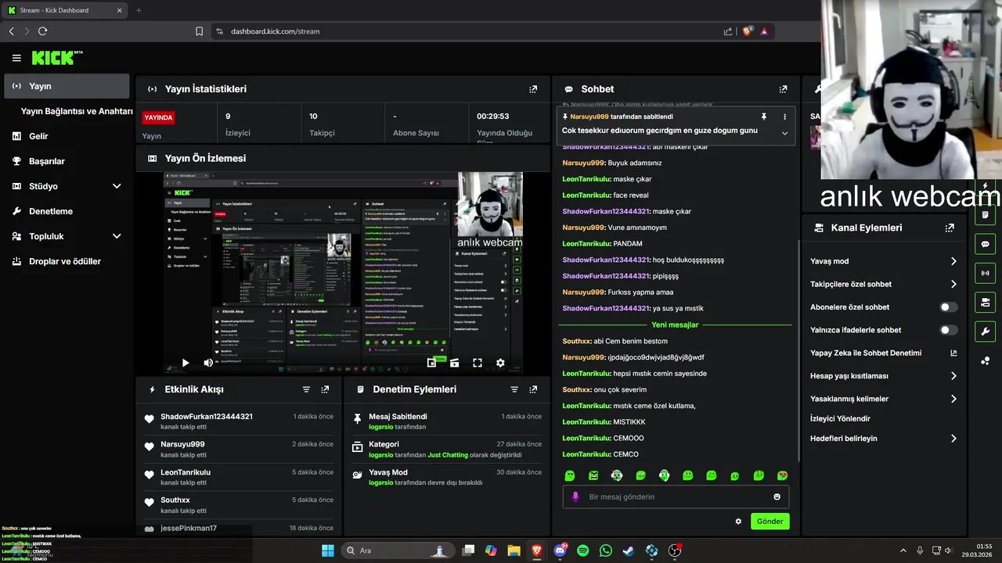The width and height of the screenshot is (1002, 563).
Task: Click Southxx username saying 'abi Cem benim bestom'
Action: 576,341
